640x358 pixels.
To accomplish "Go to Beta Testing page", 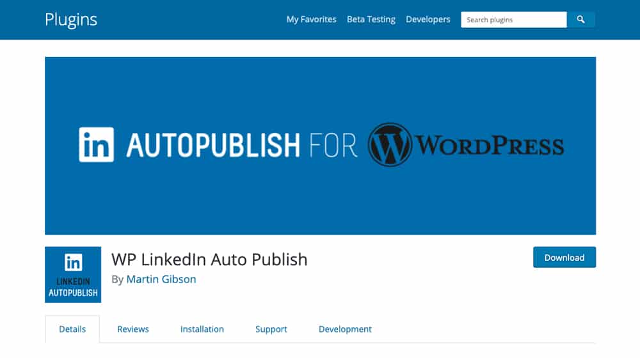I will point(371,20).
